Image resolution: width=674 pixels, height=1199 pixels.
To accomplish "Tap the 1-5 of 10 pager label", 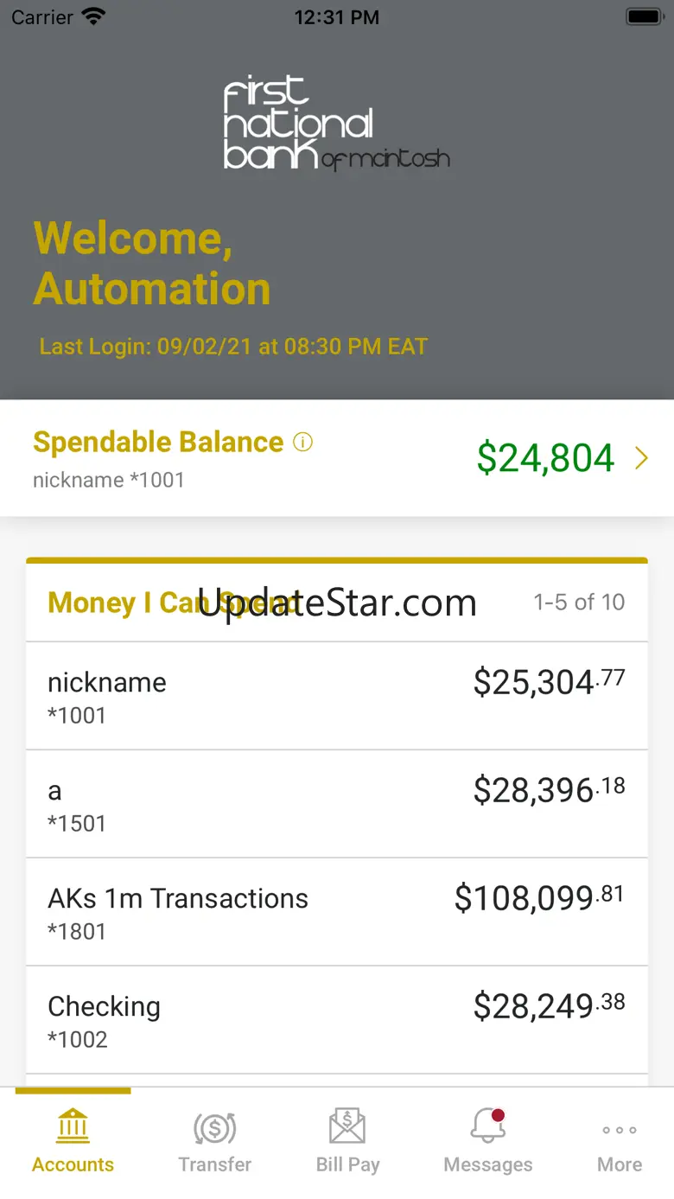I will point(579,602).
